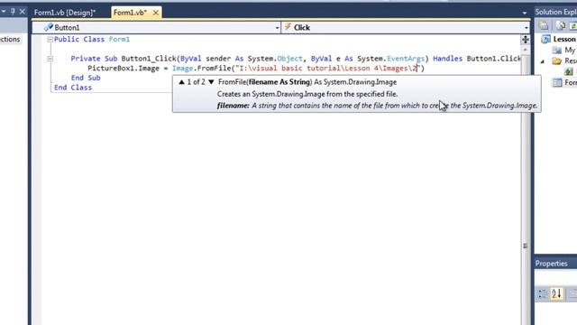577x325 pixels.
Task: Collapse the Public Class Form1 outline
Action: coord(50,40)
